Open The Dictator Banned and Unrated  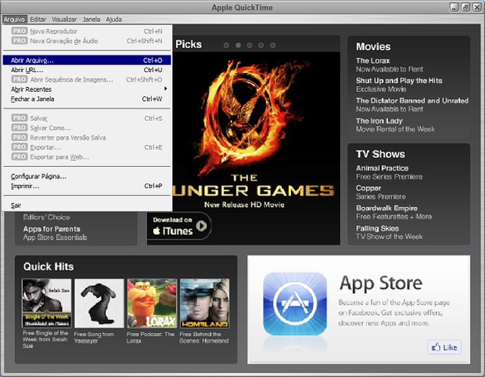(x=412, y=101)
